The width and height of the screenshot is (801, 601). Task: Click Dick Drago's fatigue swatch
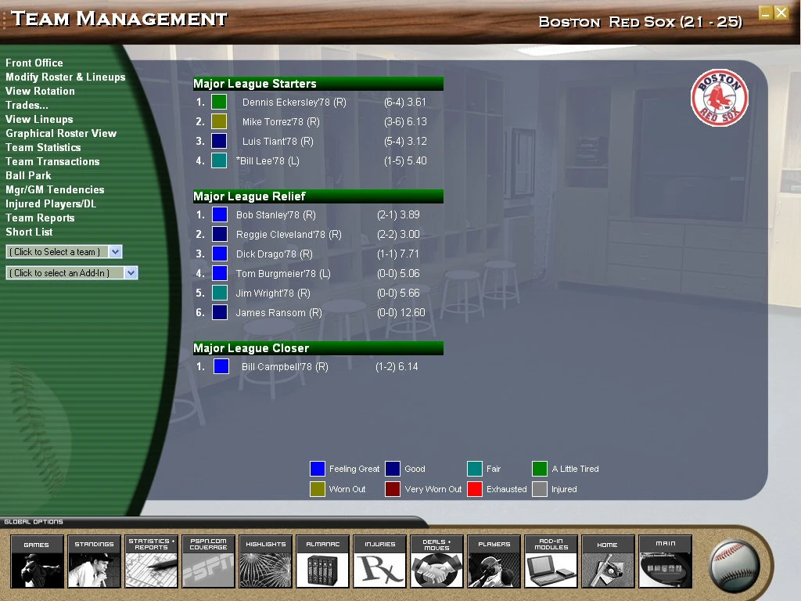(x=220, y=254)
